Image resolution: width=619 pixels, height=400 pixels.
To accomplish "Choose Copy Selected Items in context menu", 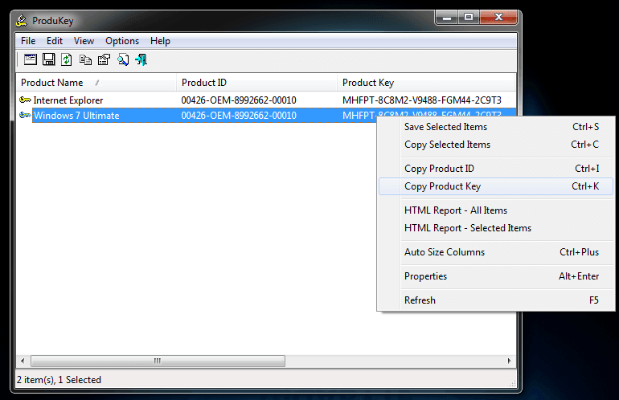I will [x=496, y=145].
